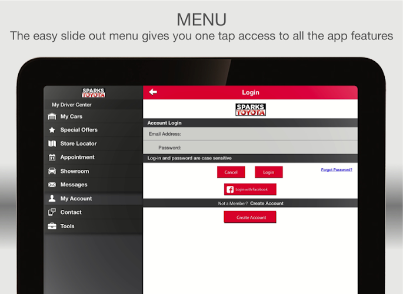Image resolution: width=403 pixels, height=294 pixels.
Task: Click the Login title in red header
Action: click(x=251, y=92)
